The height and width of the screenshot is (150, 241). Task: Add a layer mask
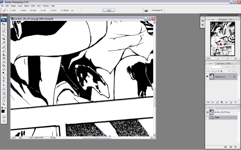pyautogui.click(x=217, y=102)
